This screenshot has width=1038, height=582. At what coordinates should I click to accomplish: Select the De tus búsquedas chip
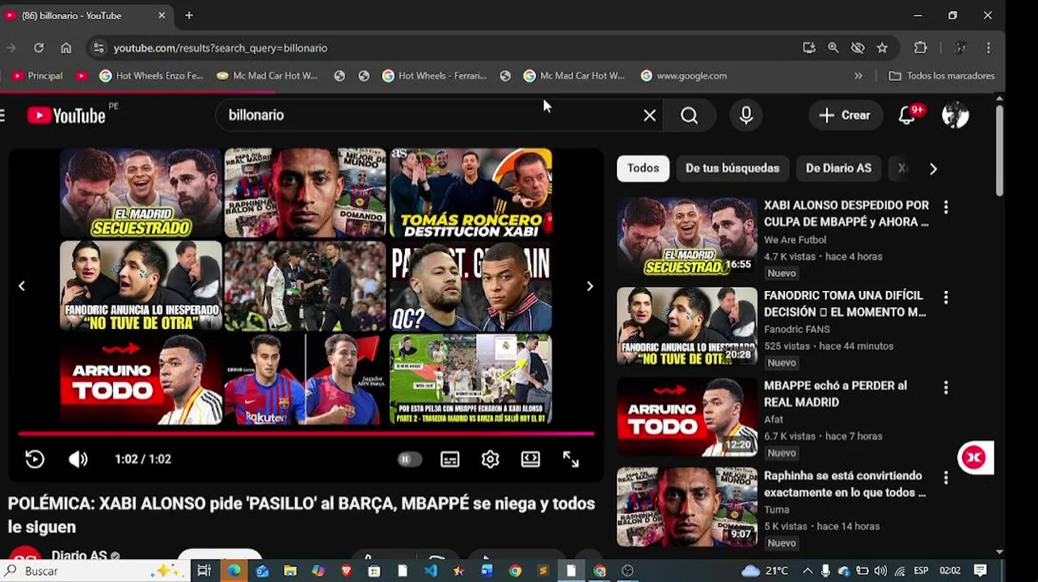pyautogui.click(x=732, y=168)
